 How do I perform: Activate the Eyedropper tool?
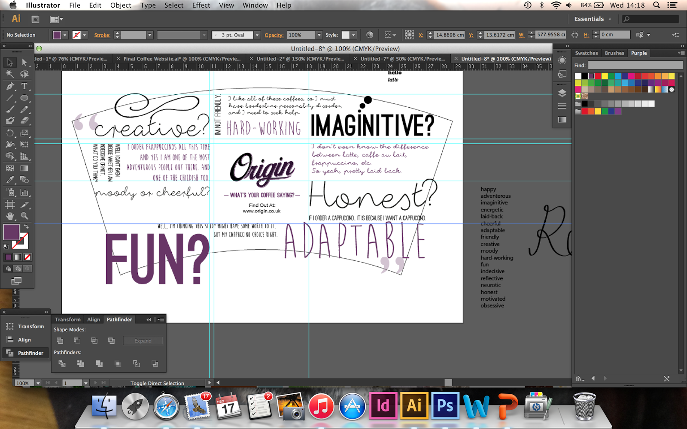[x=10, y=180]
